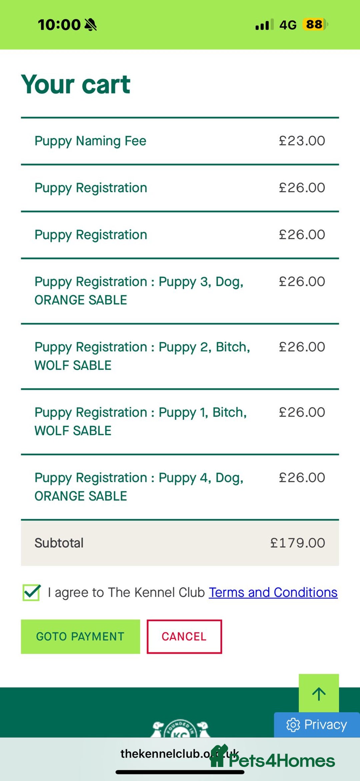
Task: Select Puppy 4 Dog ORANGE SABLE item
Action: 180,487
